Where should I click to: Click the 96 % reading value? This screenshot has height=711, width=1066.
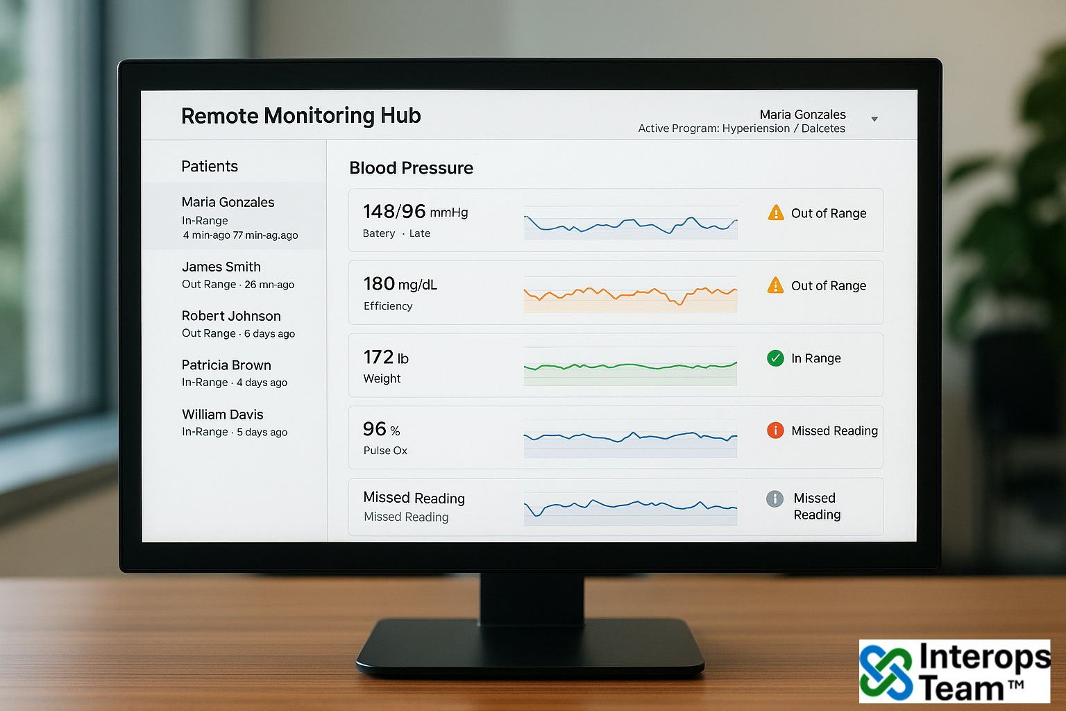tap(381, 429)
